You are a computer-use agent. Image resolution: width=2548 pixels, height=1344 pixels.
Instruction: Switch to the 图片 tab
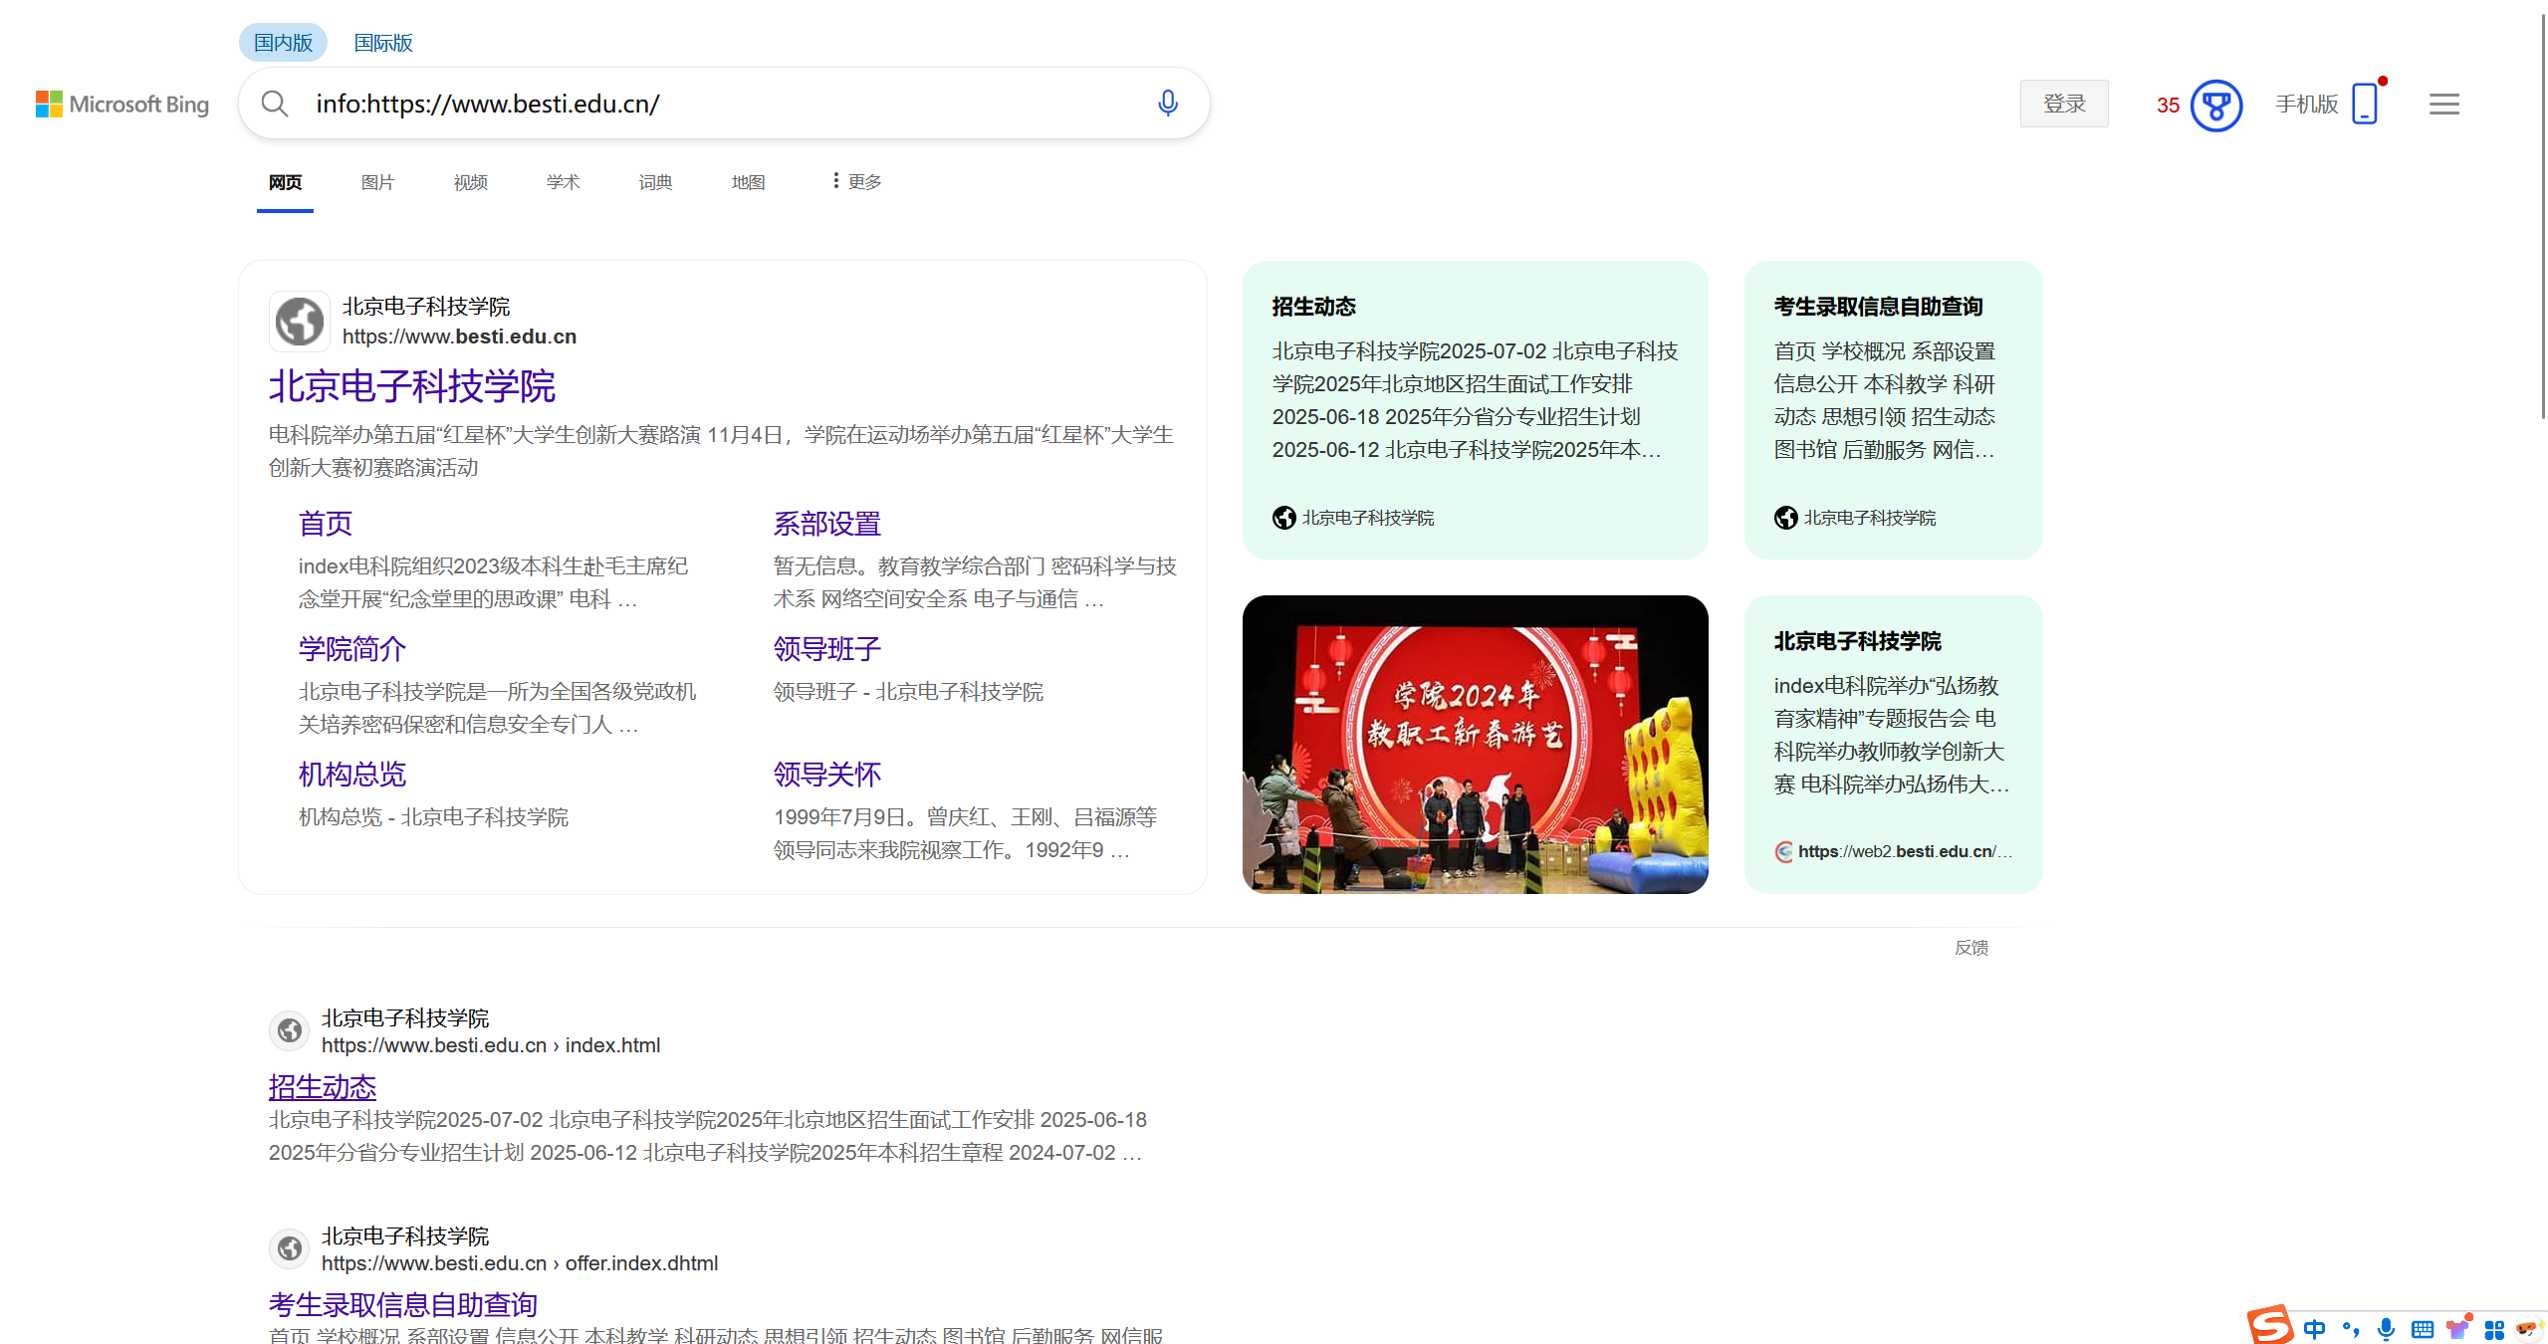click(x=377, y=182)
